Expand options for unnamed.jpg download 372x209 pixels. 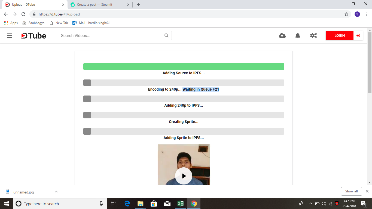point(56,192)
